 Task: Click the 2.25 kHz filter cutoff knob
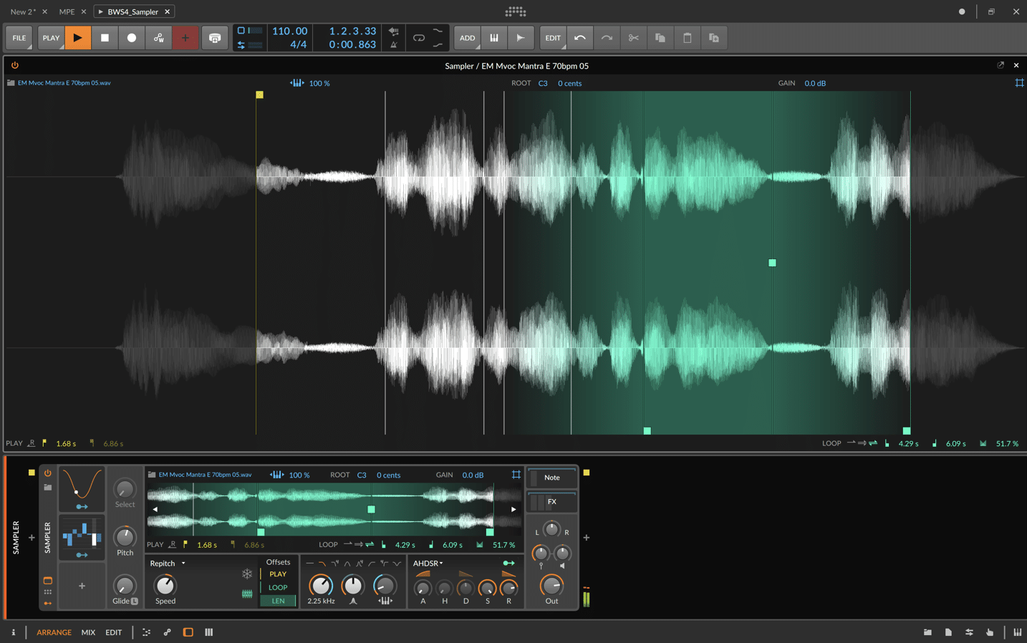tap(321, 585)
